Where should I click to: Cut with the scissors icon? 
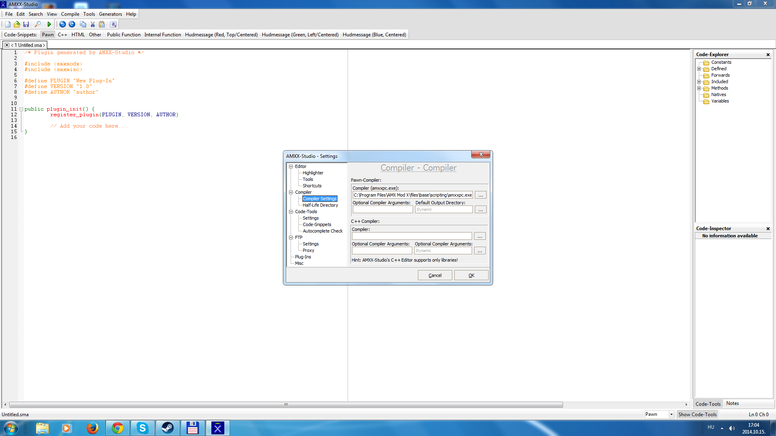pos(93,24)
